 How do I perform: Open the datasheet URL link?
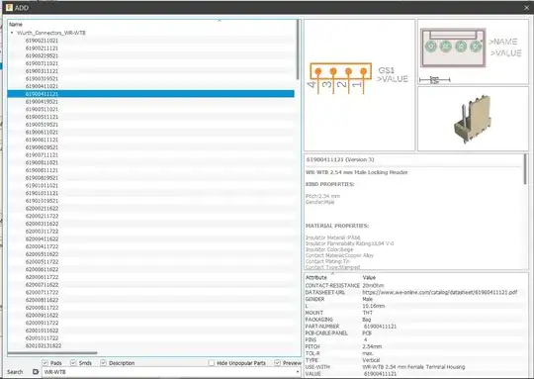(x=440, y=292)
